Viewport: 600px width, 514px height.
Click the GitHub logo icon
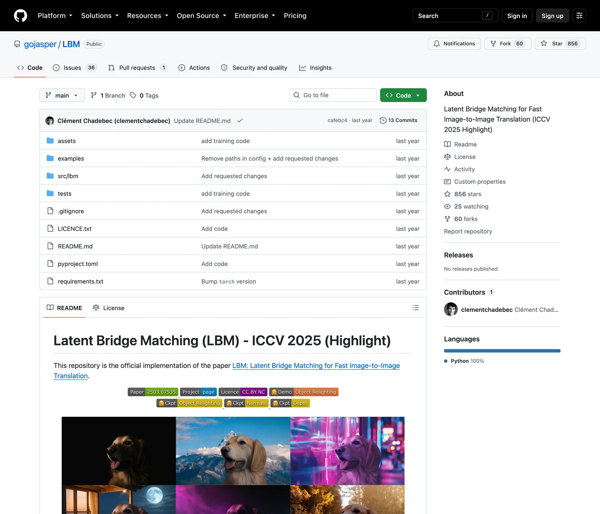pyautogui.click(x=21, y=15)
